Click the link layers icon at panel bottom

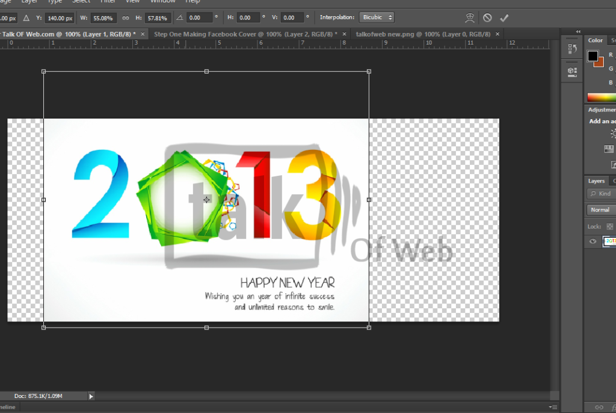pos(599,407)
